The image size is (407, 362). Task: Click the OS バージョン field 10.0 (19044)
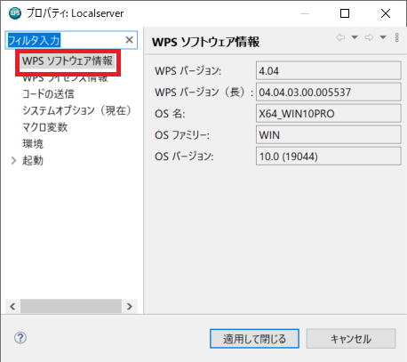[x=329, y=156]
